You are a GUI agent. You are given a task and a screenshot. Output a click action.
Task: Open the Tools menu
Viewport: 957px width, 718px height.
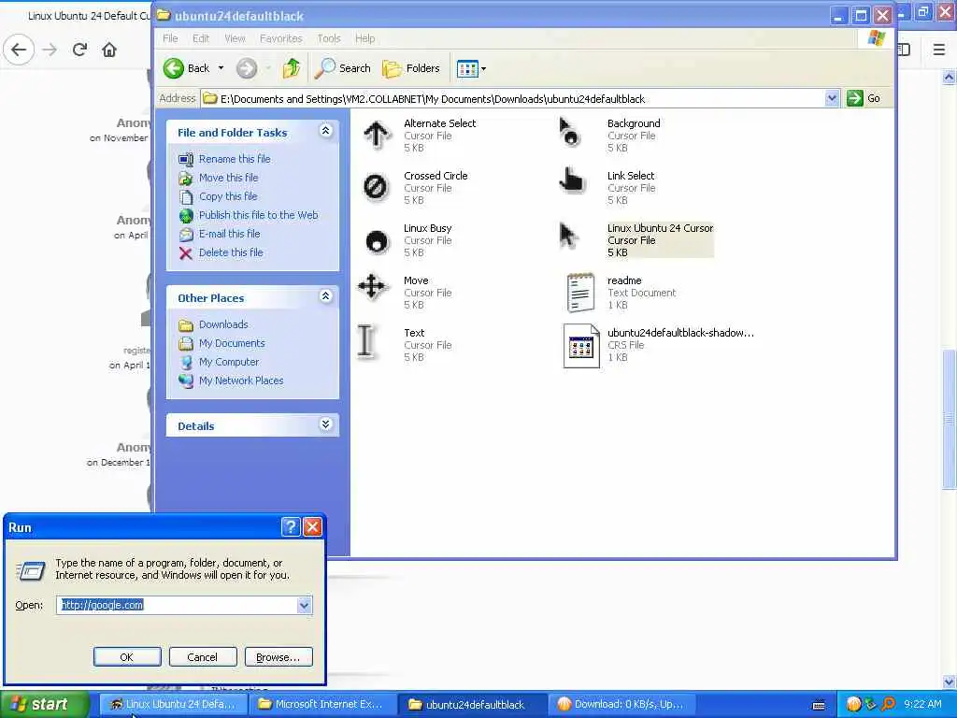click(x=329, y=38)
